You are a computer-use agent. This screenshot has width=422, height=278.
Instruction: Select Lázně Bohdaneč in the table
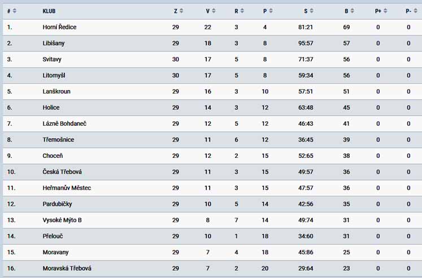point(64,123)
